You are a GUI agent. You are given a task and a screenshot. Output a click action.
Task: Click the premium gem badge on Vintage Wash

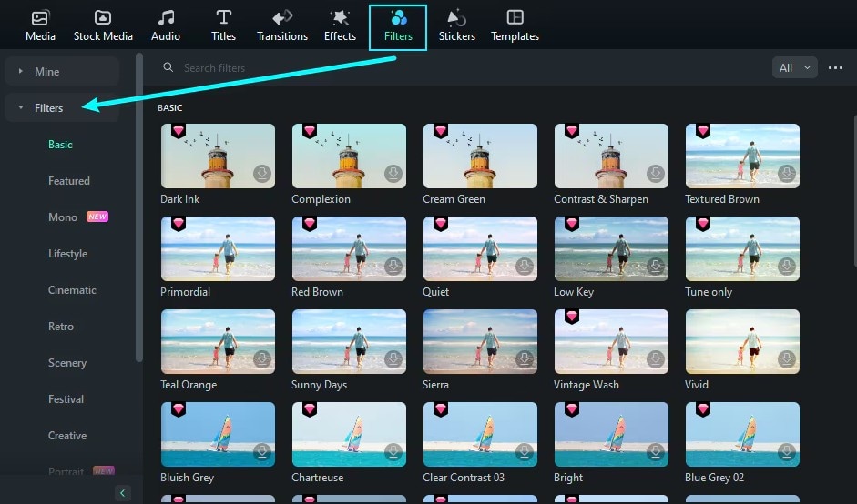pos(572,317)
